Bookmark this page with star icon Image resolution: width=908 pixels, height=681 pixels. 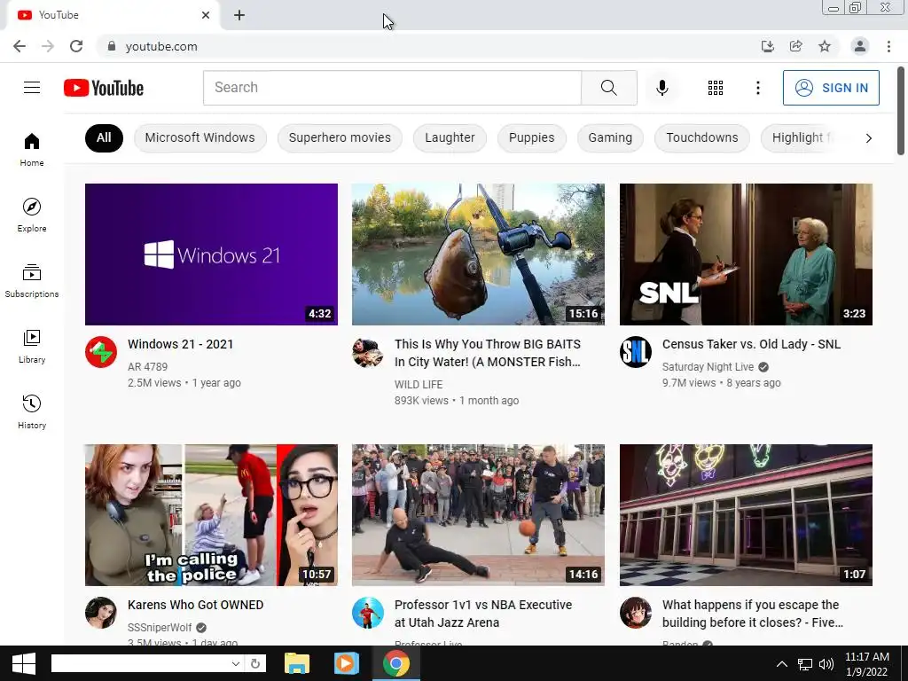coord(825,46)
